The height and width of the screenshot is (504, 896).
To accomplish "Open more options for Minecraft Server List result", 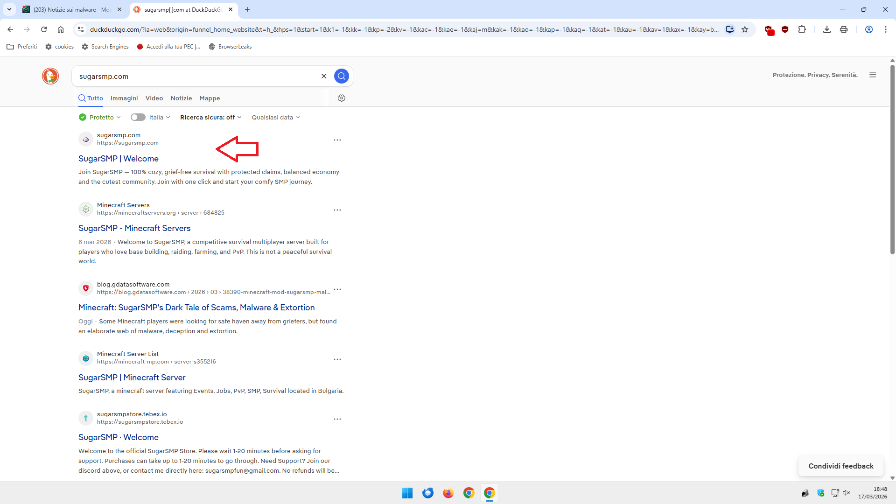I will 337,359.
